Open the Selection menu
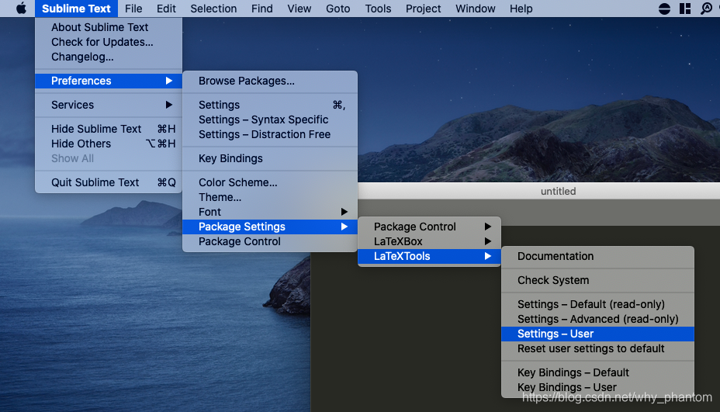The width and height of the screenshot is (720, 412). [x=213, y=9]
